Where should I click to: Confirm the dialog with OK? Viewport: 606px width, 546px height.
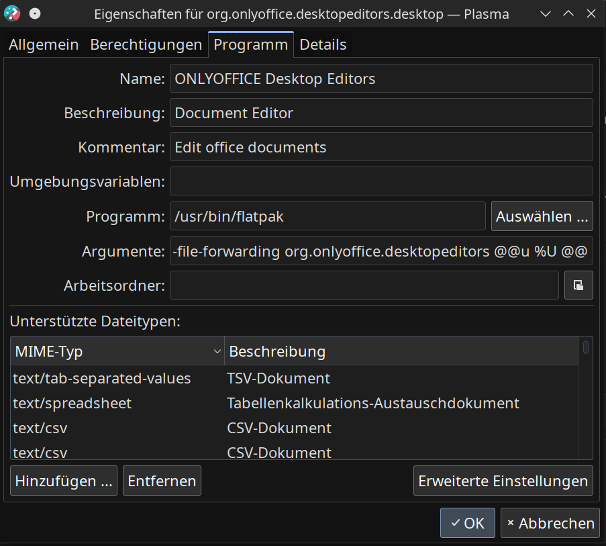point(467,523)
